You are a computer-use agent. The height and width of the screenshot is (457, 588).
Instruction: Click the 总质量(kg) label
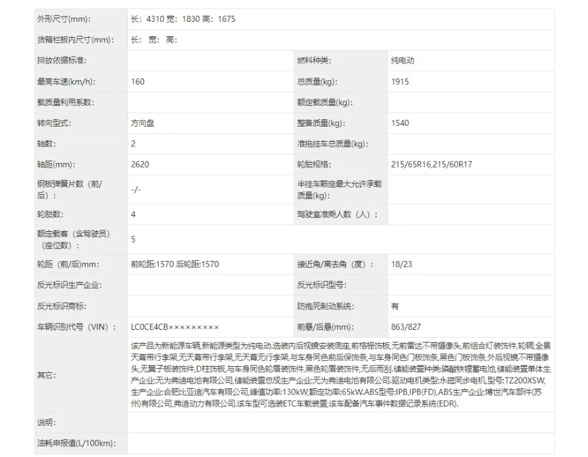coord(318,81)
